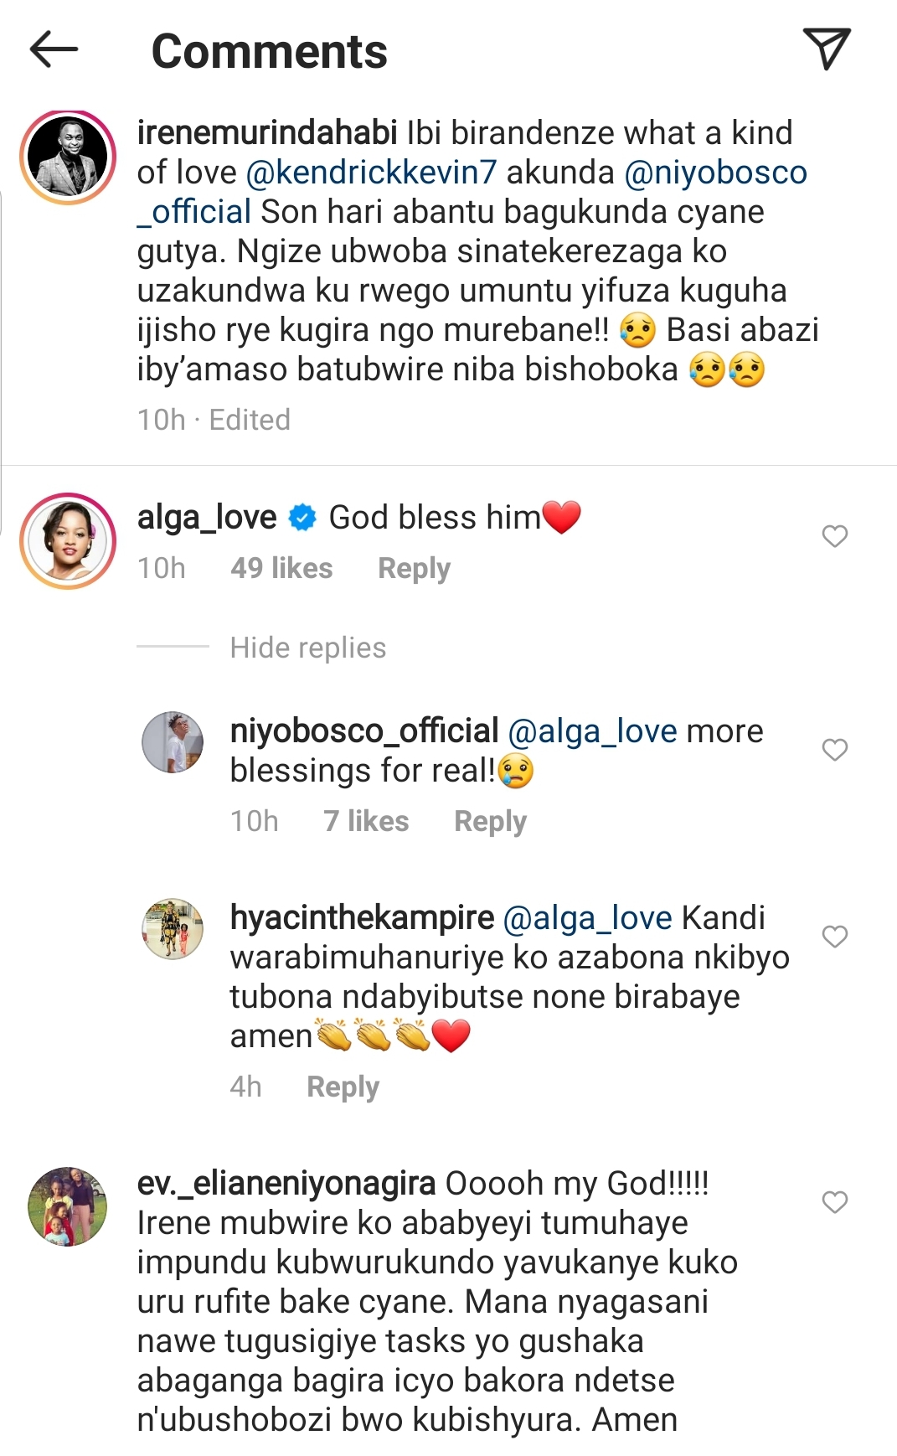Tap niyobosco_official's small avatar
The image size is (897, 1456).
pos(173,742)
